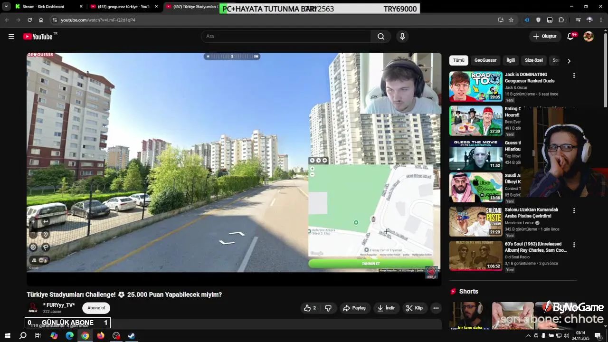Open the browser extensions puzzle icon

[561, 20]
